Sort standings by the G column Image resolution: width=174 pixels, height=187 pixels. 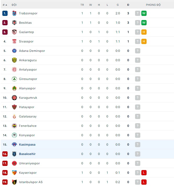pyautogui.click(x=118, y=5)
